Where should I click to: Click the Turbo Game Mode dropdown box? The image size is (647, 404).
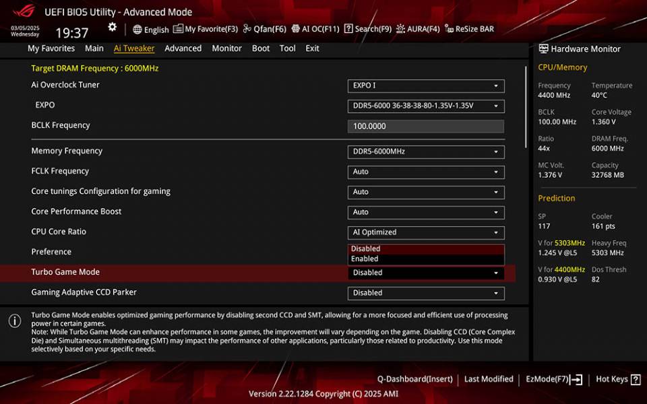click(426, 273)
